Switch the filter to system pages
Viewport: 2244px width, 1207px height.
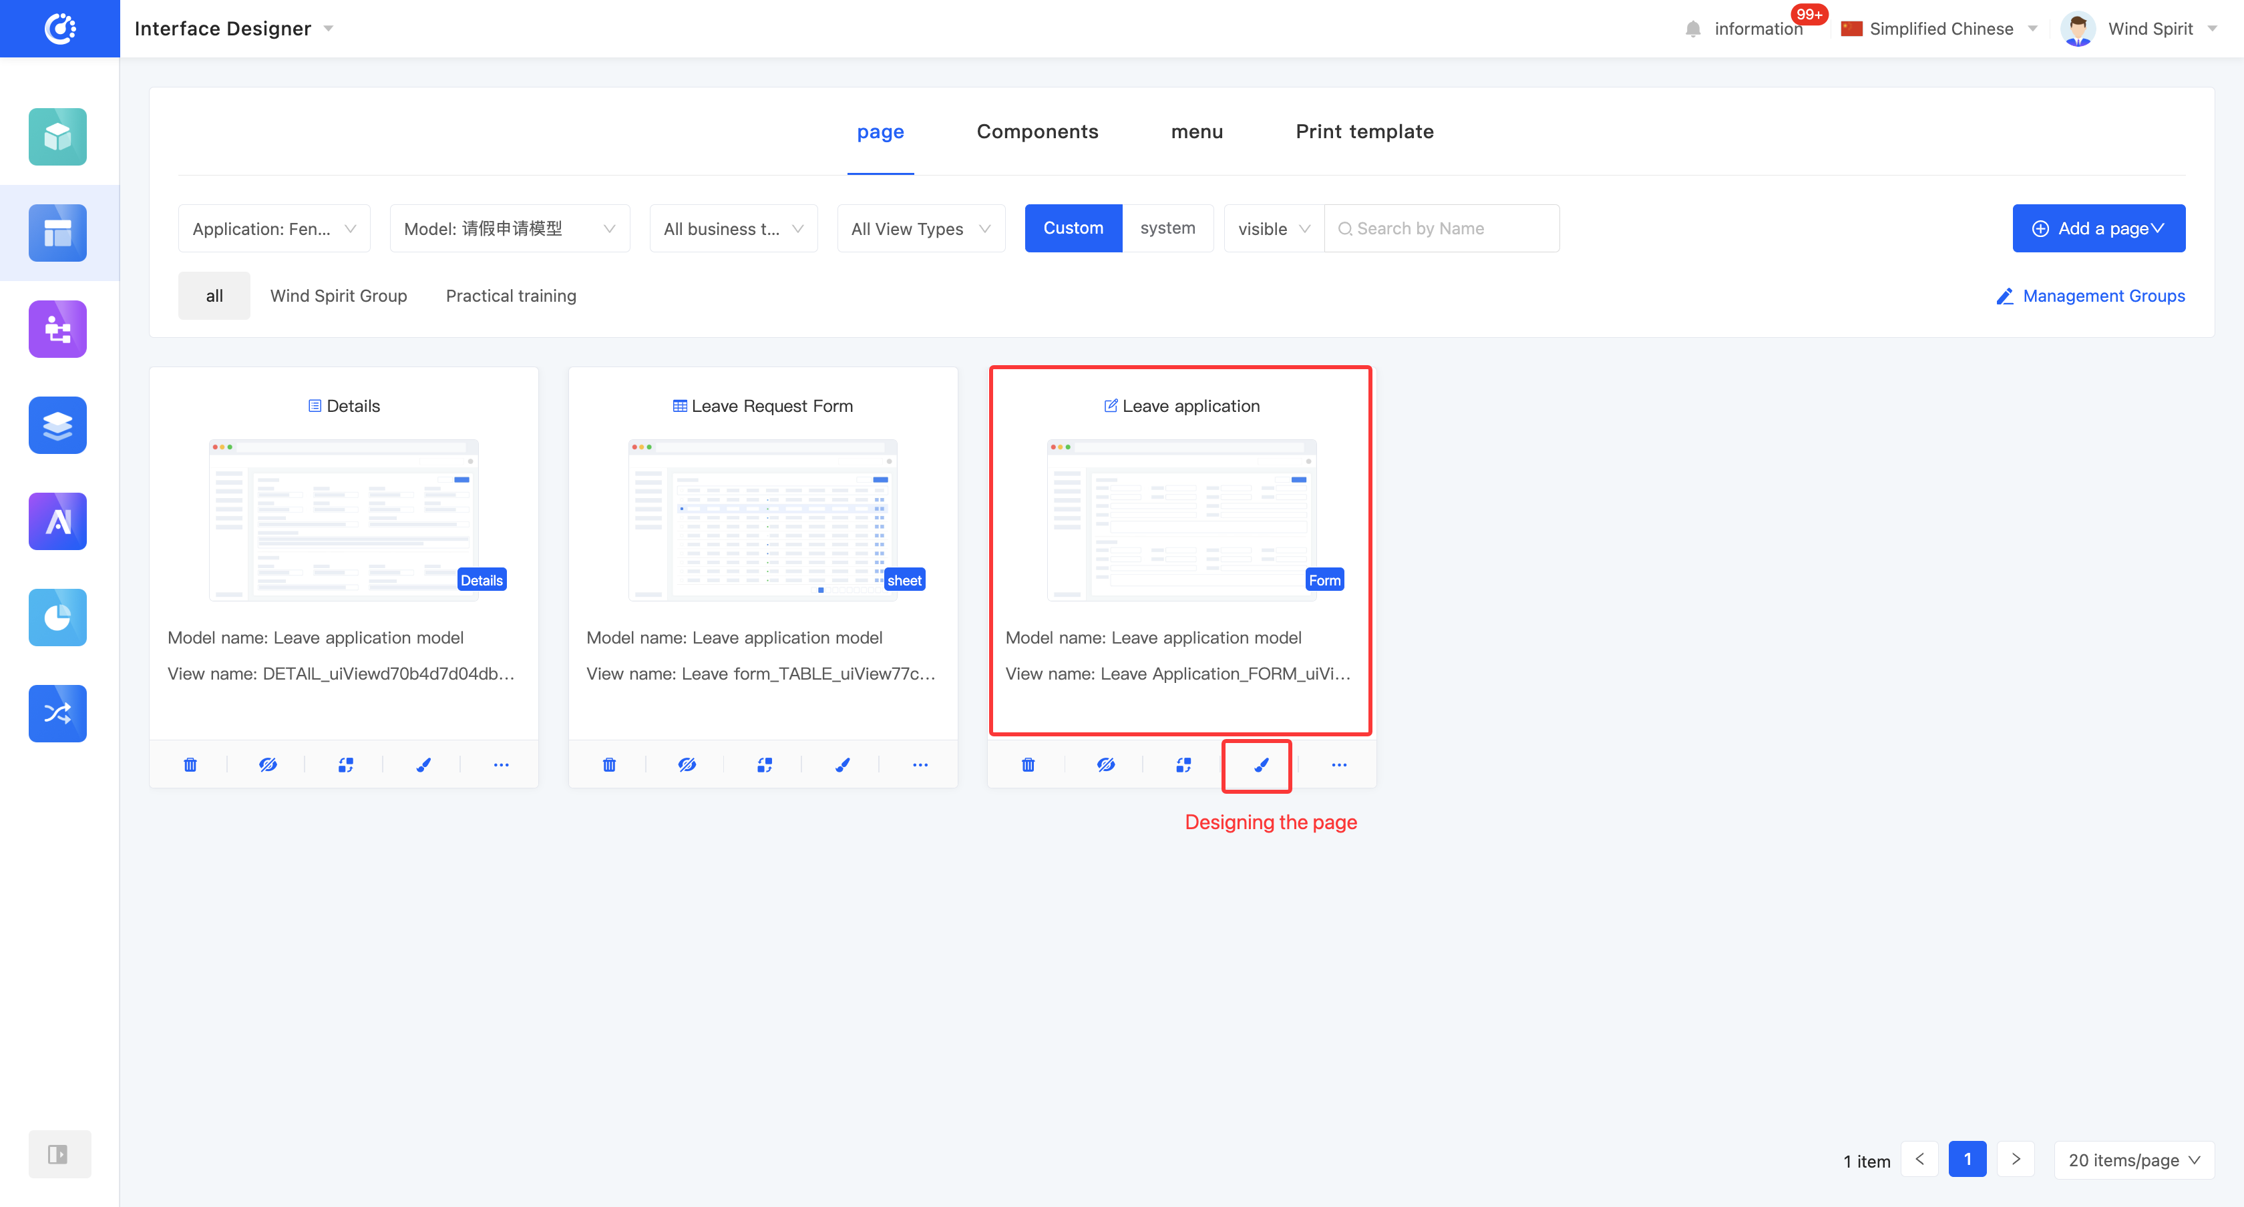[x=1167, y=228]
